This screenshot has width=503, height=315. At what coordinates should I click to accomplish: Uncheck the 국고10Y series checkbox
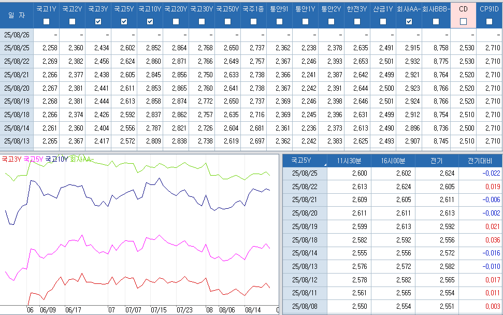tap(150, 21)
